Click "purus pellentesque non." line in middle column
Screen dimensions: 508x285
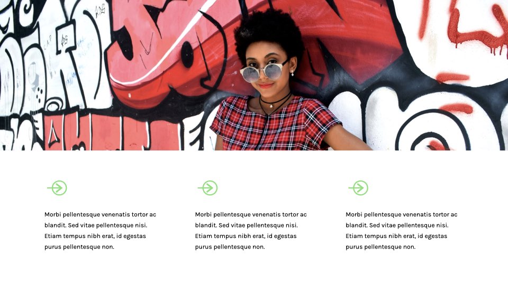point(230,247)
